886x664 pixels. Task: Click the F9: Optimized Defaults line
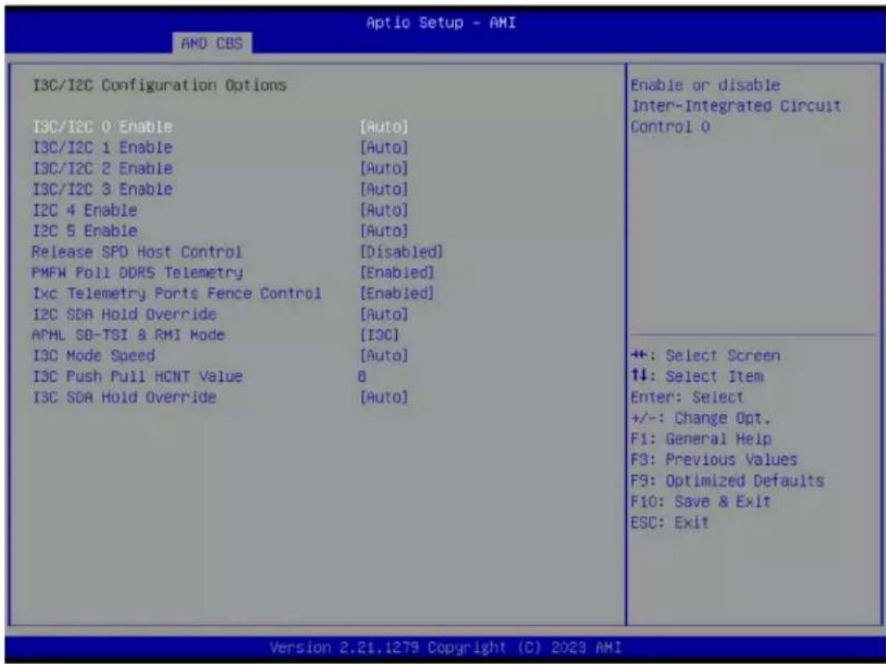(x=727, y=481)
